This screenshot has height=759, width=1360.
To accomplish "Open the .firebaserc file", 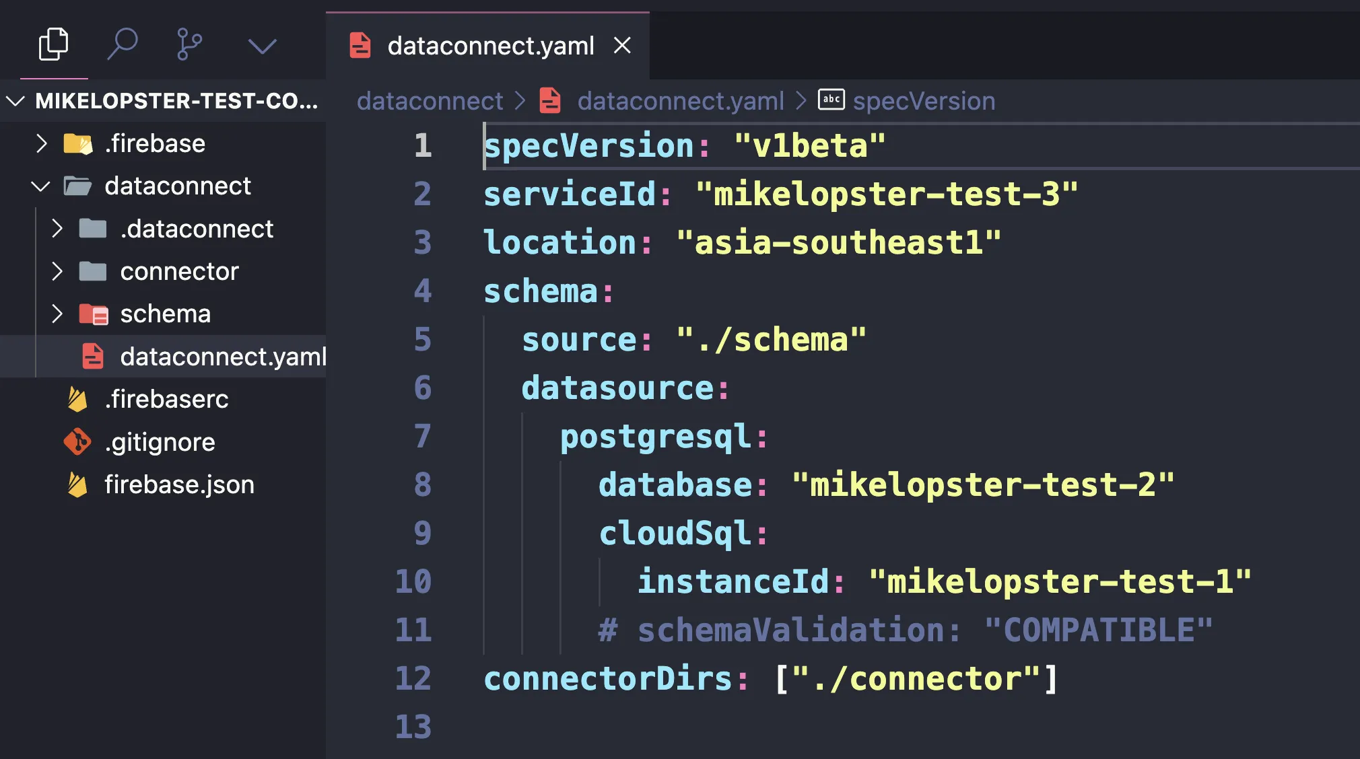I will pos(166,400).
